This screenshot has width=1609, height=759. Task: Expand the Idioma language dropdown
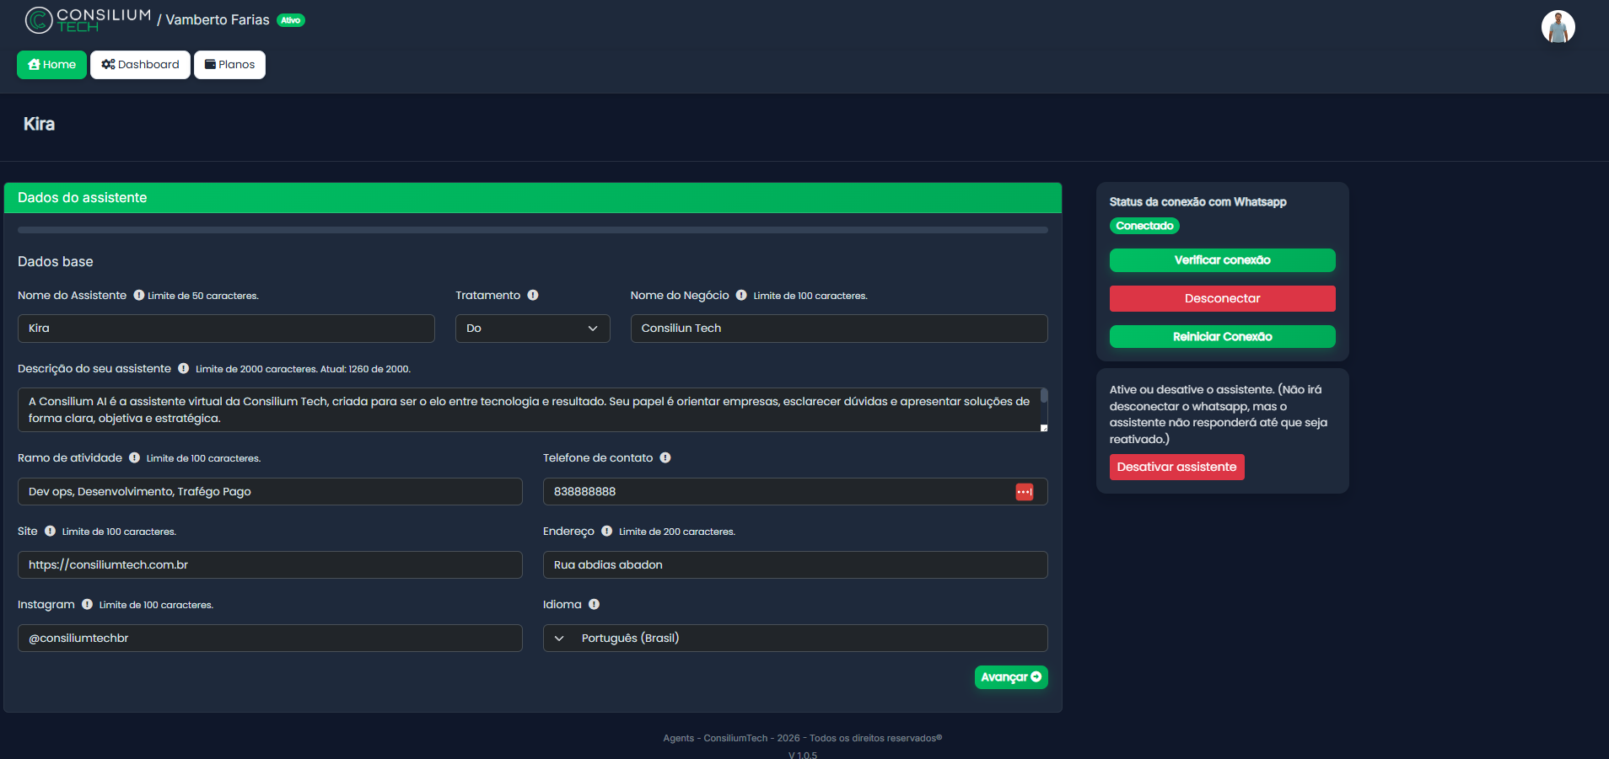point(794,639)
